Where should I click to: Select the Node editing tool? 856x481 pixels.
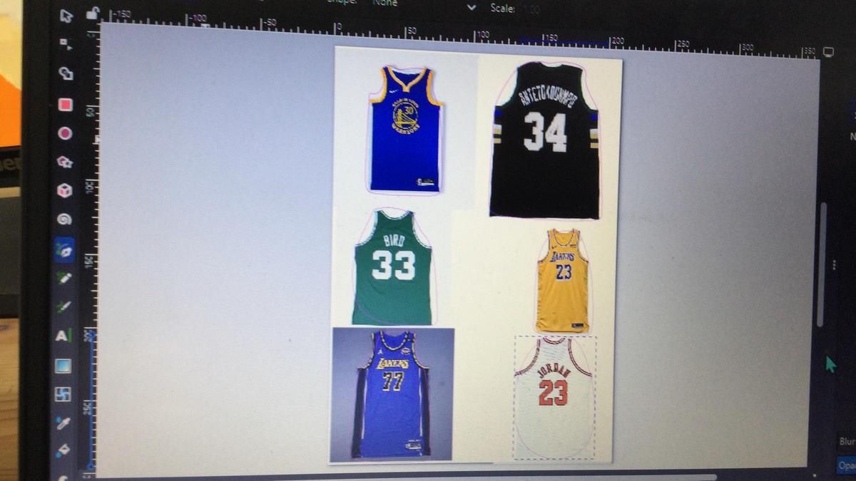(x=66, y=44)
